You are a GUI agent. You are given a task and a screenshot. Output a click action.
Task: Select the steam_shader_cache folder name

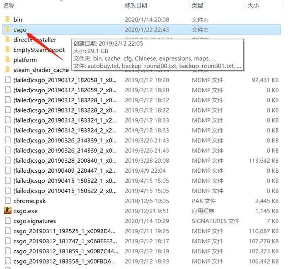[x=41, y=70]
